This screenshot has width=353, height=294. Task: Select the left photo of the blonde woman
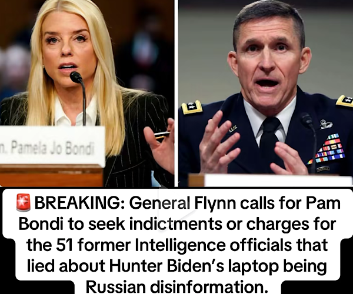click(x=87, y=93)
